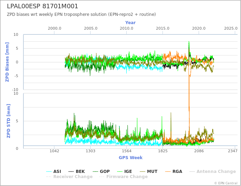
Task: Click the Year axis title
Action: point(130,23)
